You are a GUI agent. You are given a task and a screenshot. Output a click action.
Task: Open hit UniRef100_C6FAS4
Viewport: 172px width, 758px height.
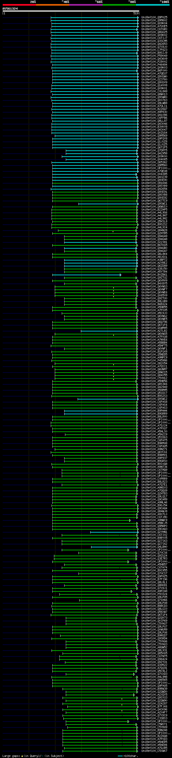pos(154,405)
